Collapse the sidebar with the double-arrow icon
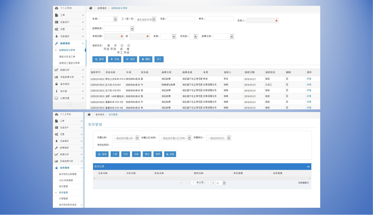 pyautogui.click(x=69, y=104)
